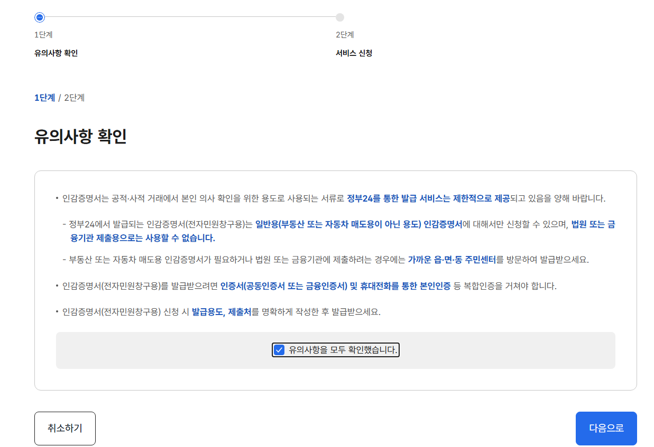Click the 서비스 신청 step label
The image size is (654, 447).
(354, 53)
